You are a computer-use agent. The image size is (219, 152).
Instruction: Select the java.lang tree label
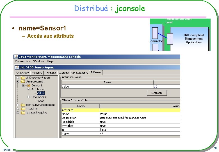(x=32, y=109)
